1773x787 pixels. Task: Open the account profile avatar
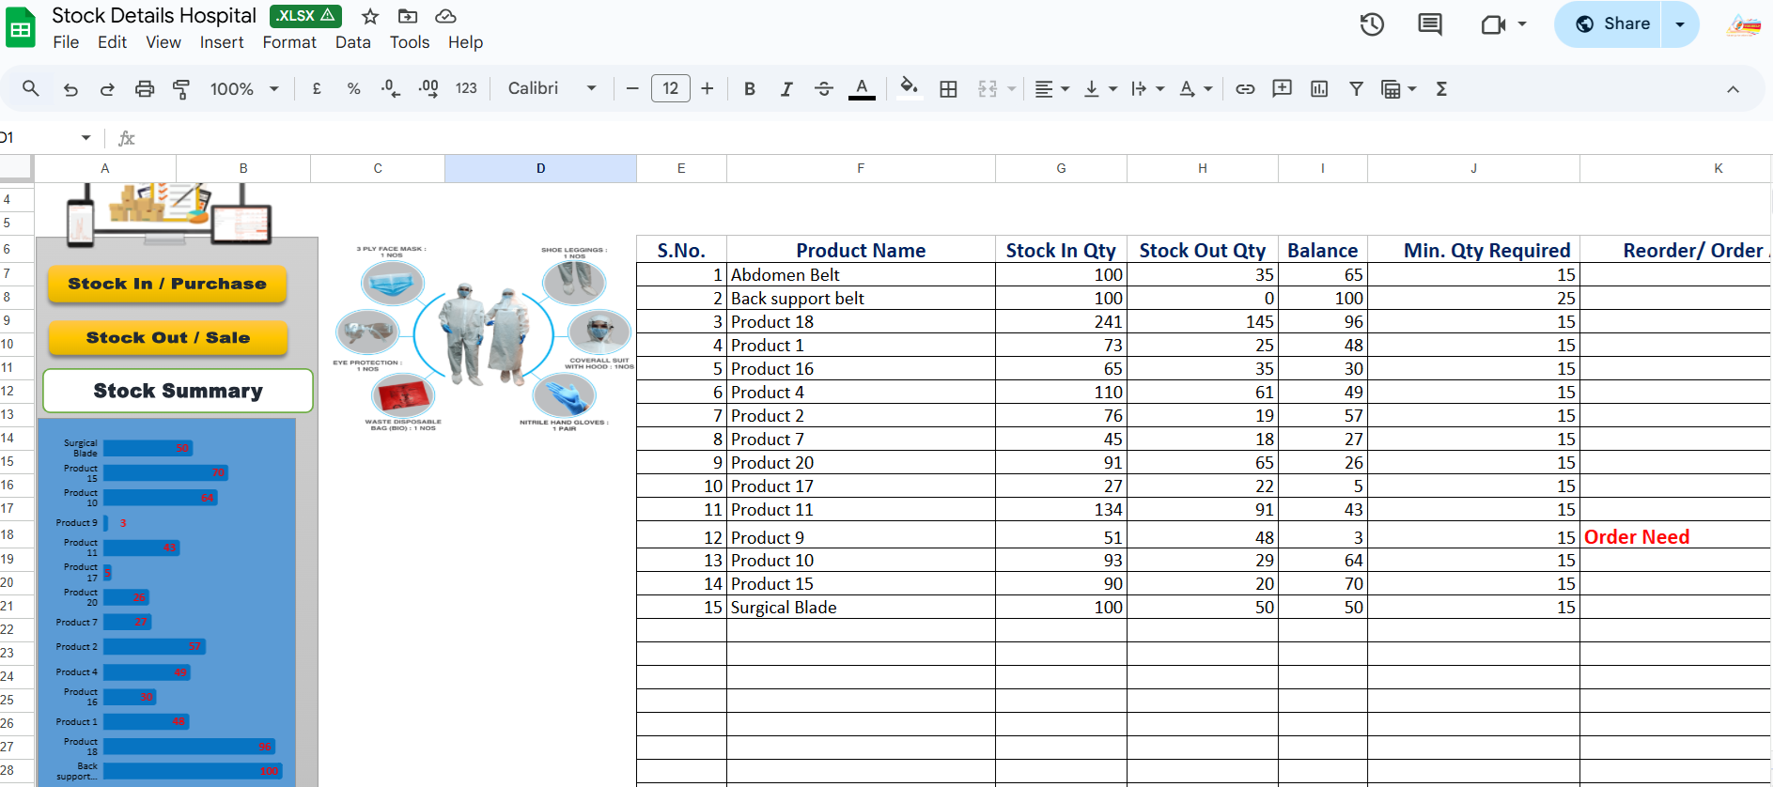click(1744, 24)
